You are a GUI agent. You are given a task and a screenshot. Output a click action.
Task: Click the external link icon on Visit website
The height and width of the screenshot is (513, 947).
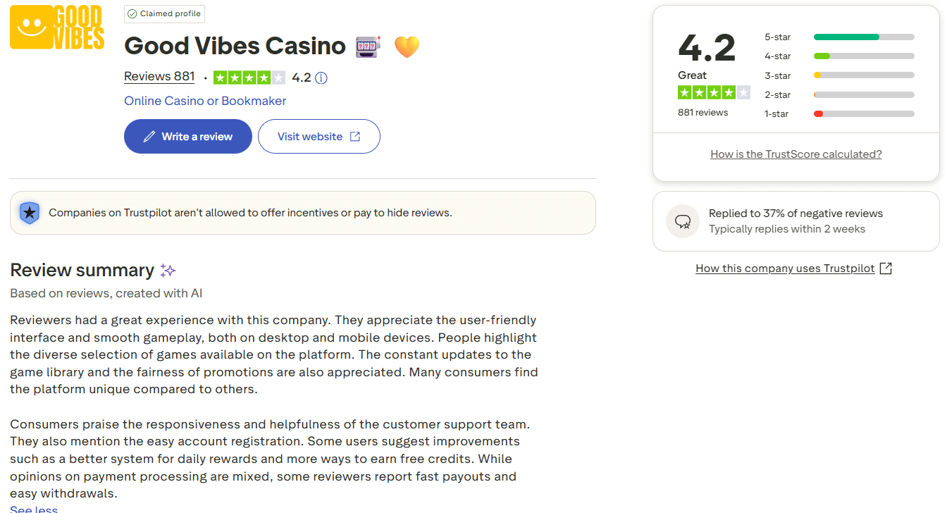coord(355,137)
